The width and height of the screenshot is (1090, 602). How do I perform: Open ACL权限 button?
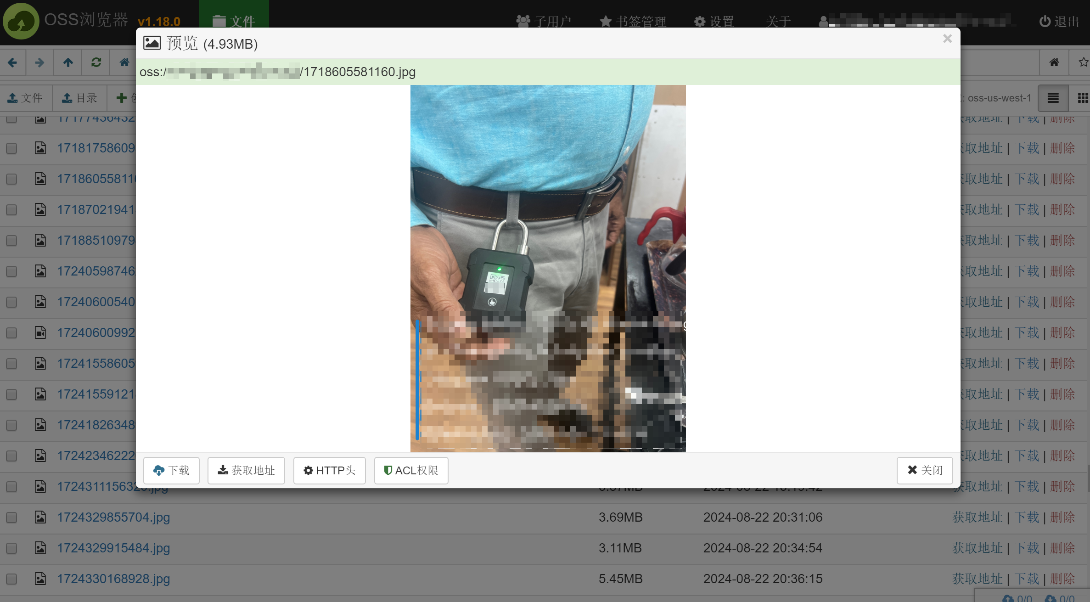[411, 470]
